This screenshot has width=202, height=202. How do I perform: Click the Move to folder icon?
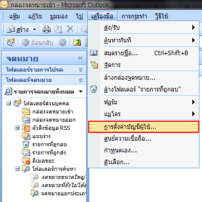pos(58,29)
